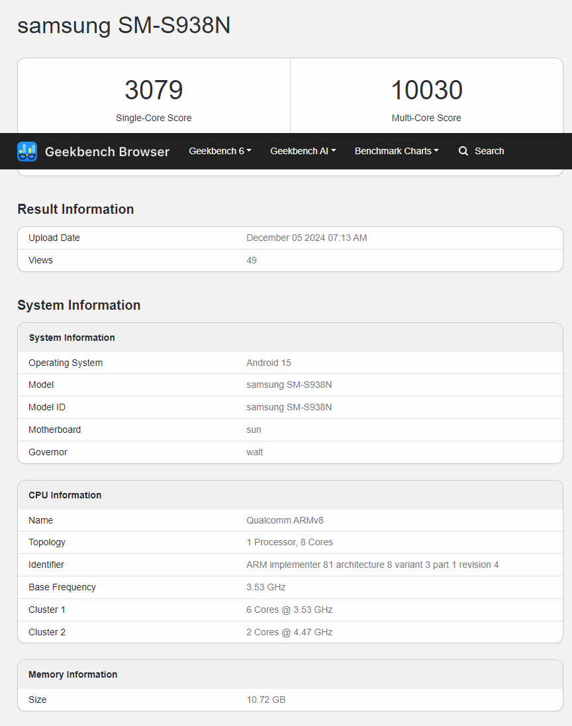572x726 pixels.
Task: Click the Result Information heading
Action: (75, 209)
